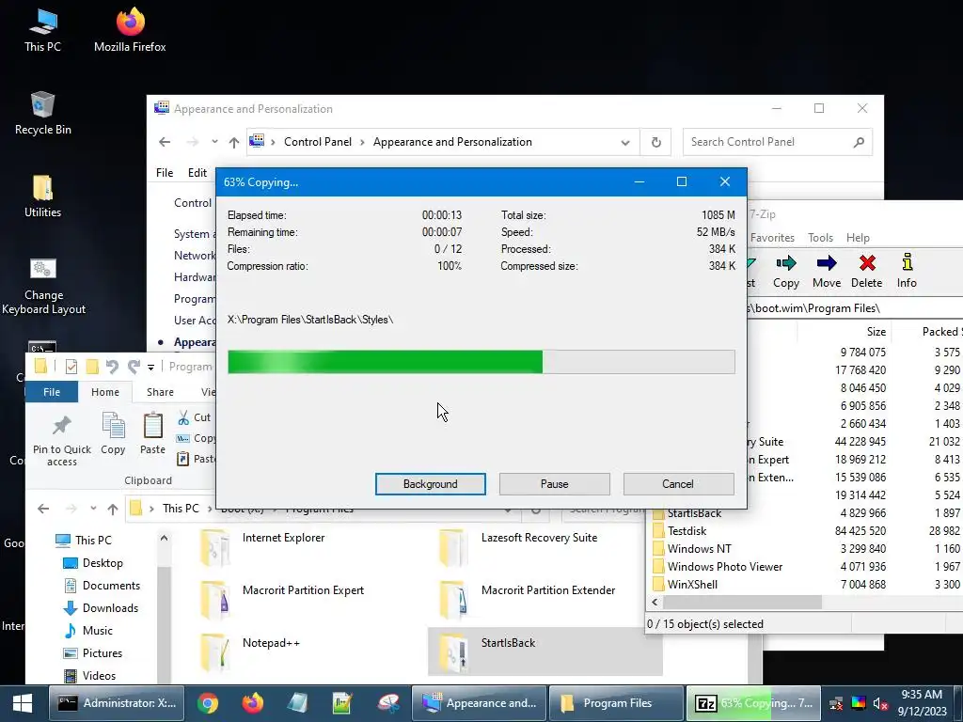Click Pin to Quick access icon
Screen dimensions: 963x722
point(61,440)
